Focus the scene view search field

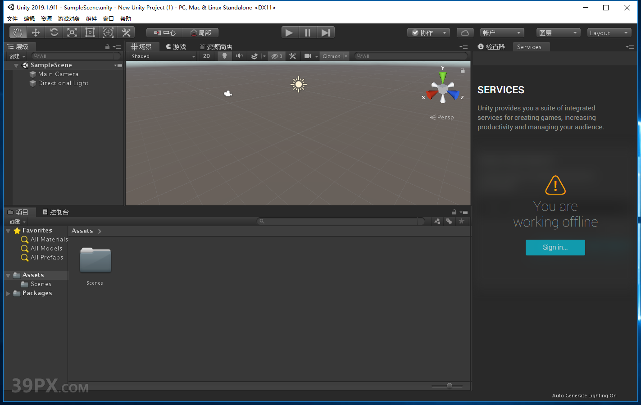pos(411,56)
